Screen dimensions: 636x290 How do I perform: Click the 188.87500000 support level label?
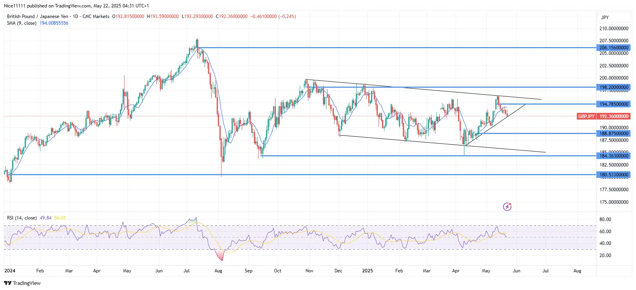coord(614,134)
